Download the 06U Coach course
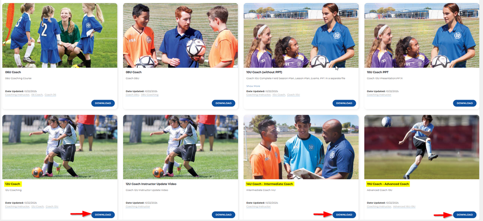Image resolution: width=483 pixels, height=221 pixels. point(103,103)
